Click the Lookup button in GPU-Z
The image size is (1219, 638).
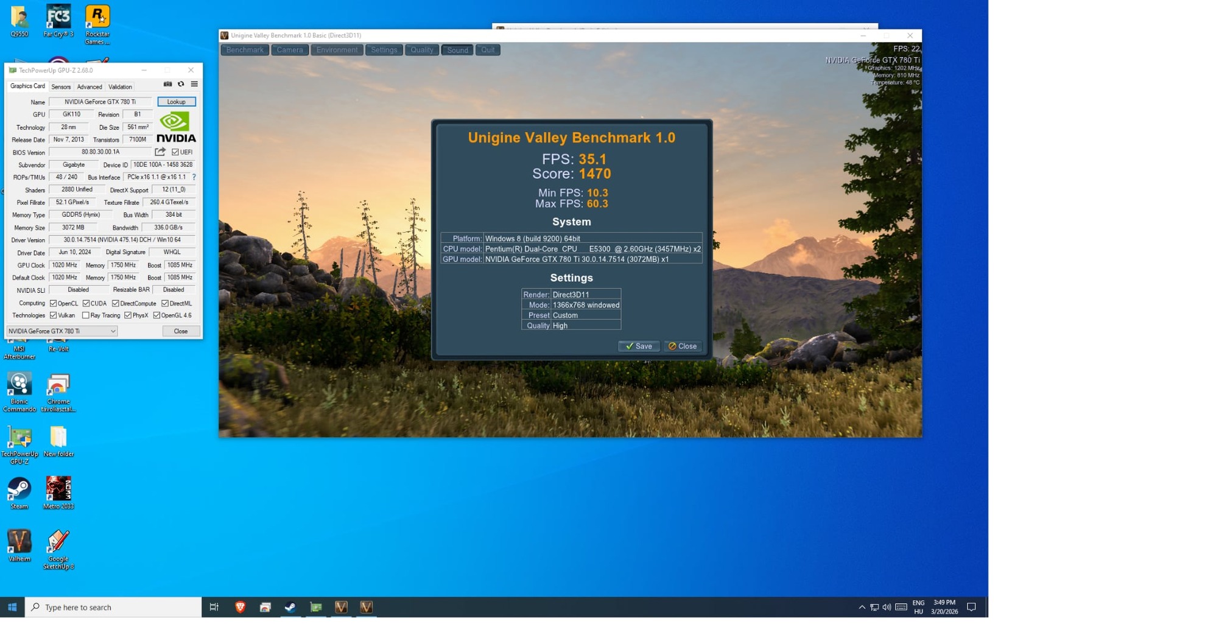point(177,102)
